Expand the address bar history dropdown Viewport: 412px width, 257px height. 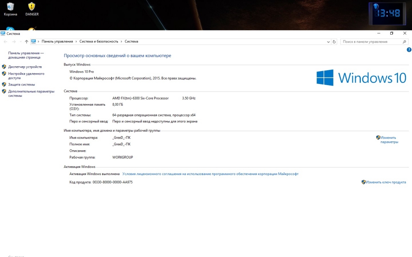327,41
